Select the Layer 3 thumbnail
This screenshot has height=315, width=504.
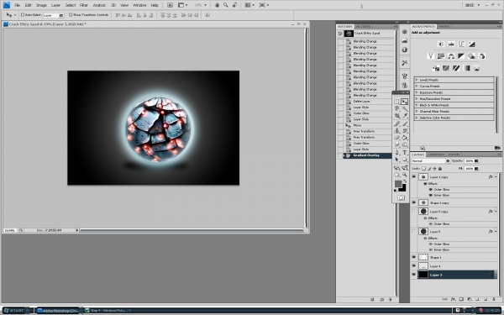pos(423,275)
